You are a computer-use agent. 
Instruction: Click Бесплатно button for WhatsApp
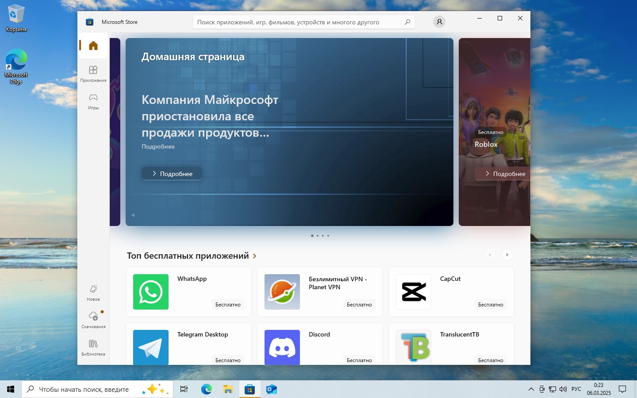click(x=228, y=305)
